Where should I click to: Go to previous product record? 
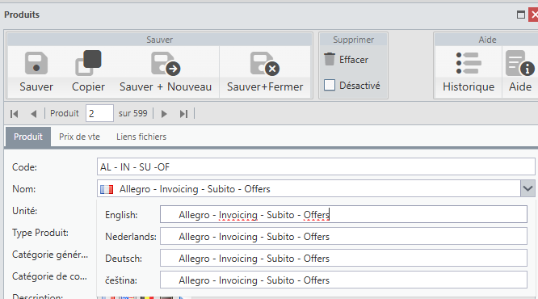pyautogui.click(x=34, y=114)
